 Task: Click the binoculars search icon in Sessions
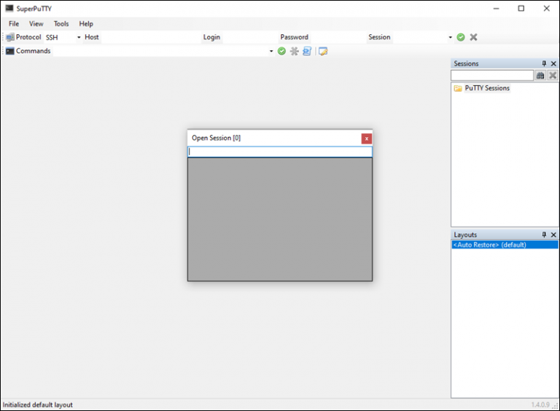coord(540,75)
